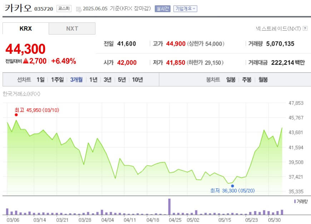The height and width of the screenshot is (224, 311).
Task: Switch to the KRX tab
Action: point(26,28)
